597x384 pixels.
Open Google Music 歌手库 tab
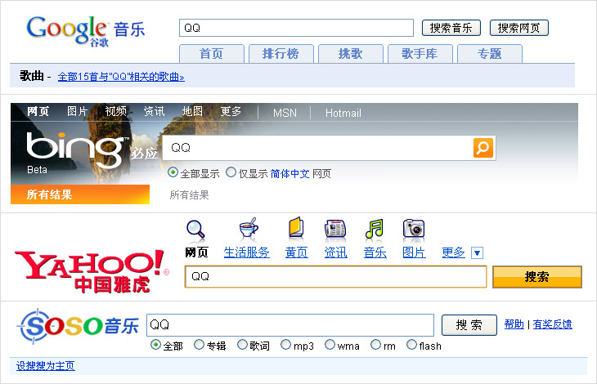(420, 54)
